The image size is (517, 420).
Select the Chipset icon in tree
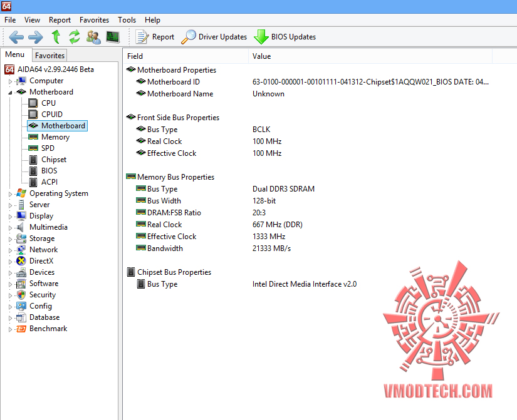coord(33,160)
